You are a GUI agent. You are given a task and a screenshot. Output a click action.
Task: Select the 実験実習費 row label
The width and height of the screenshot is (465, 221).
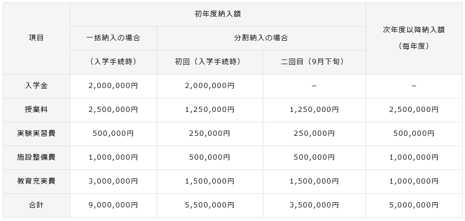tap(36, 133)
